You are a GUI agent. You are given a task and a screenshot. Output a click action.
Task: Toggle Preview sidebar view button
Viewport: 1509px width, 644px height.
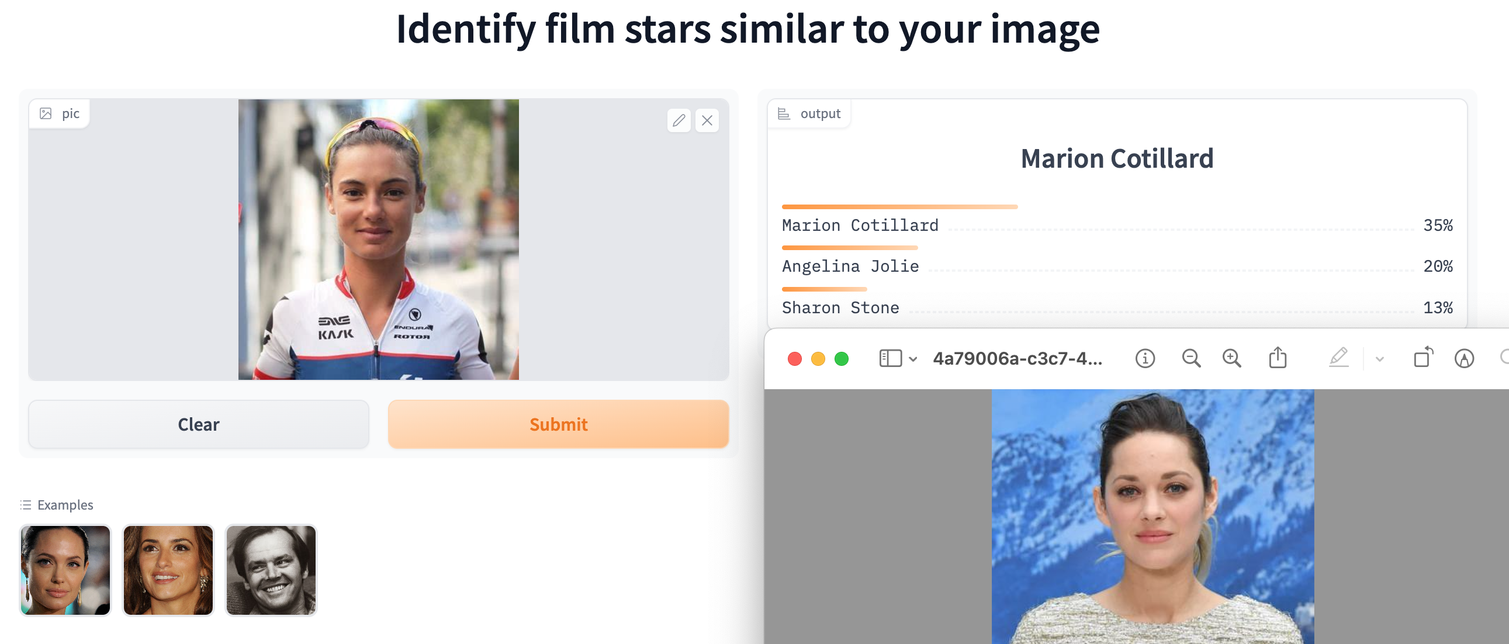click(x=890, y=358)
